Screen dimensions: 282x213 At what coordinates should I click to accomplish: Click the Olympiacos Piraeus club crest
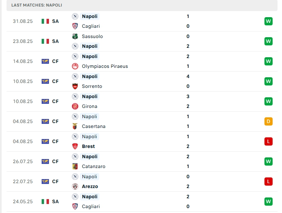coord(75,66)
